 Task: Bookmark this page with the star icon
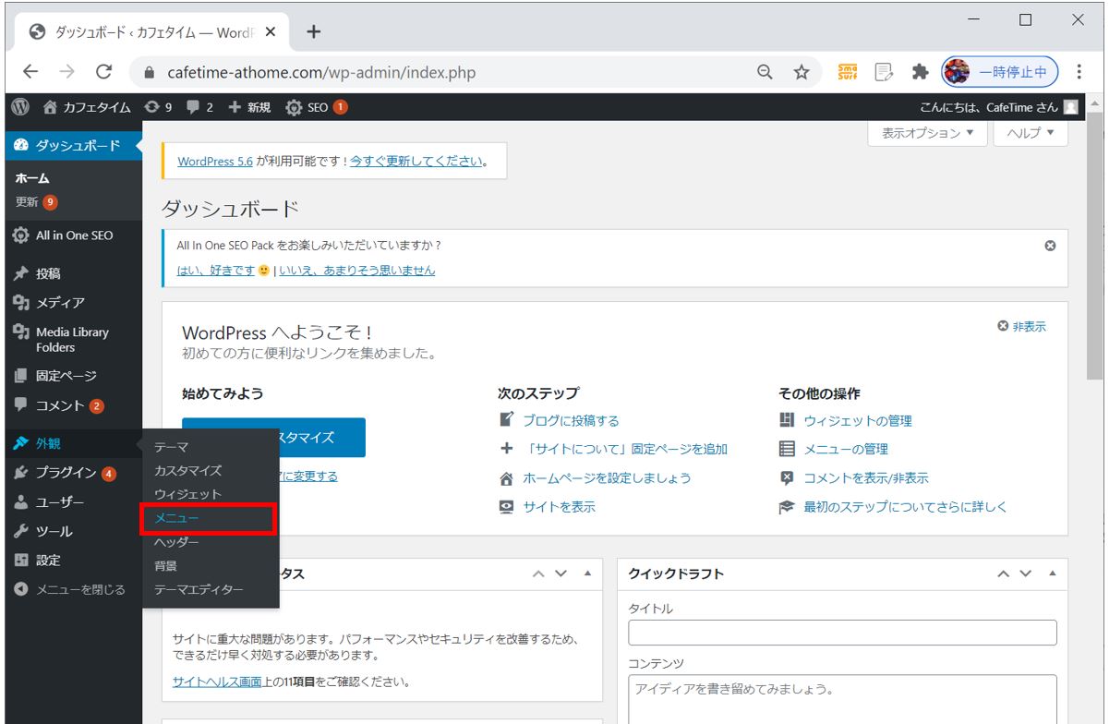point(802,72)
